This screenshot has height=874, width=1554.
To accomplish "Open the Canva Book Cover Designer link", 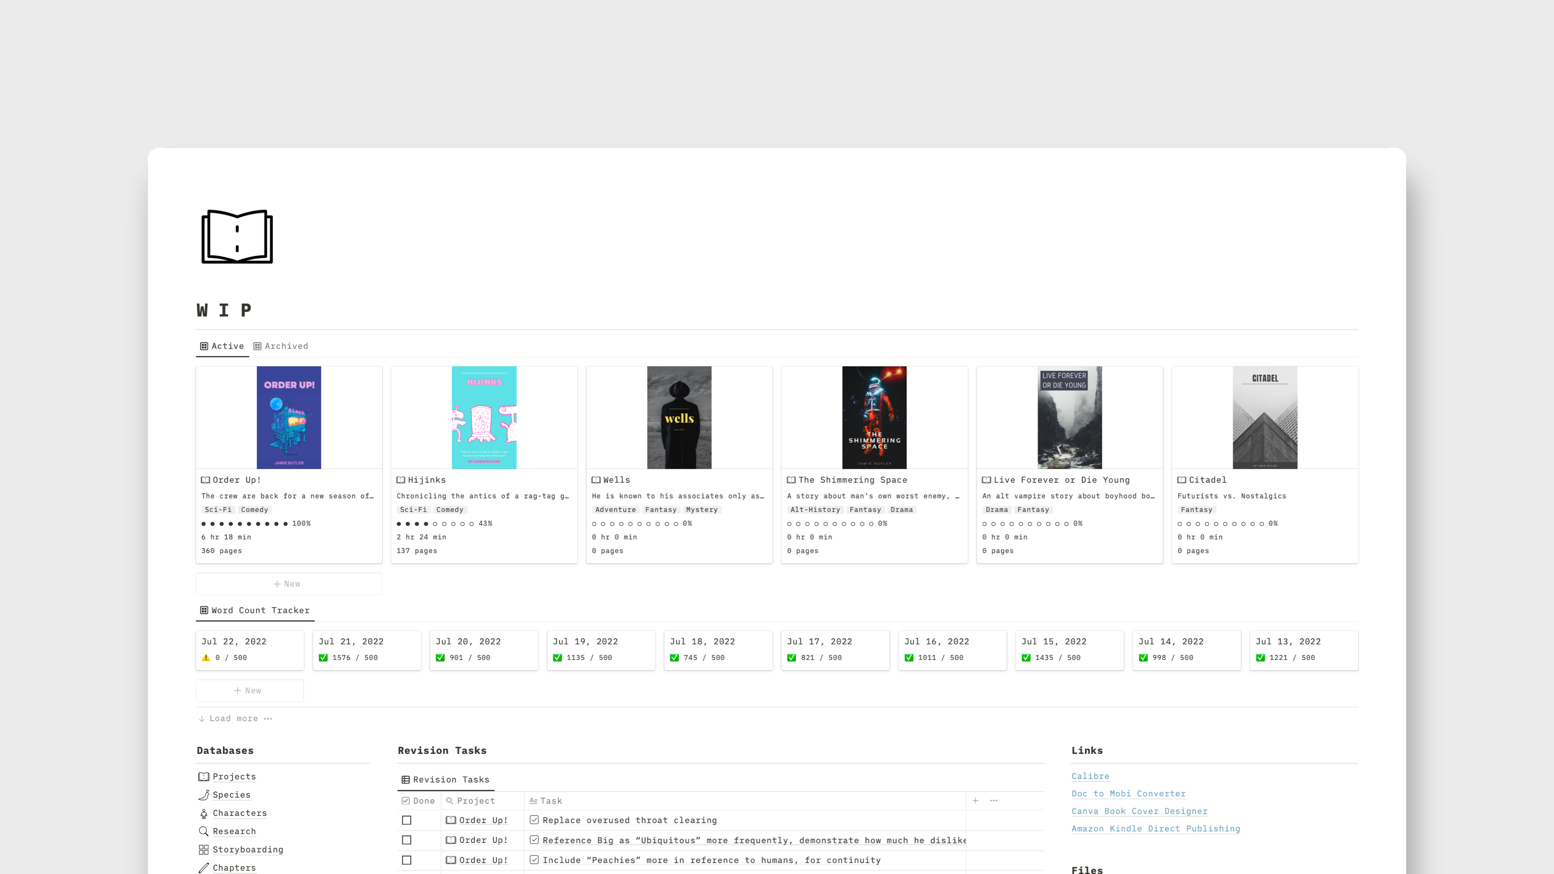I will pos(1139,810).
